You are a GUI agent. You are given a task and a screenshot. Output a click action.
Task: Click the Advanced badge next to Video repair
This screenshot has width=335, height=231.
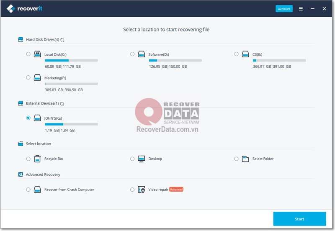point(176,190)
